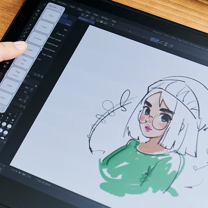This screenshot has height=208, width=208.
Task: Tap the Page Up shortcut button
Action: 24,62
